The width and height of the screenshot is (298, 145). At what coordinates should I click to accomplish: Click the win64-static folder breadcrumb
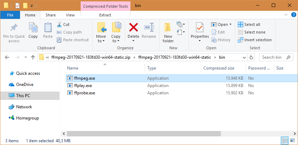[x=175, y=57]
